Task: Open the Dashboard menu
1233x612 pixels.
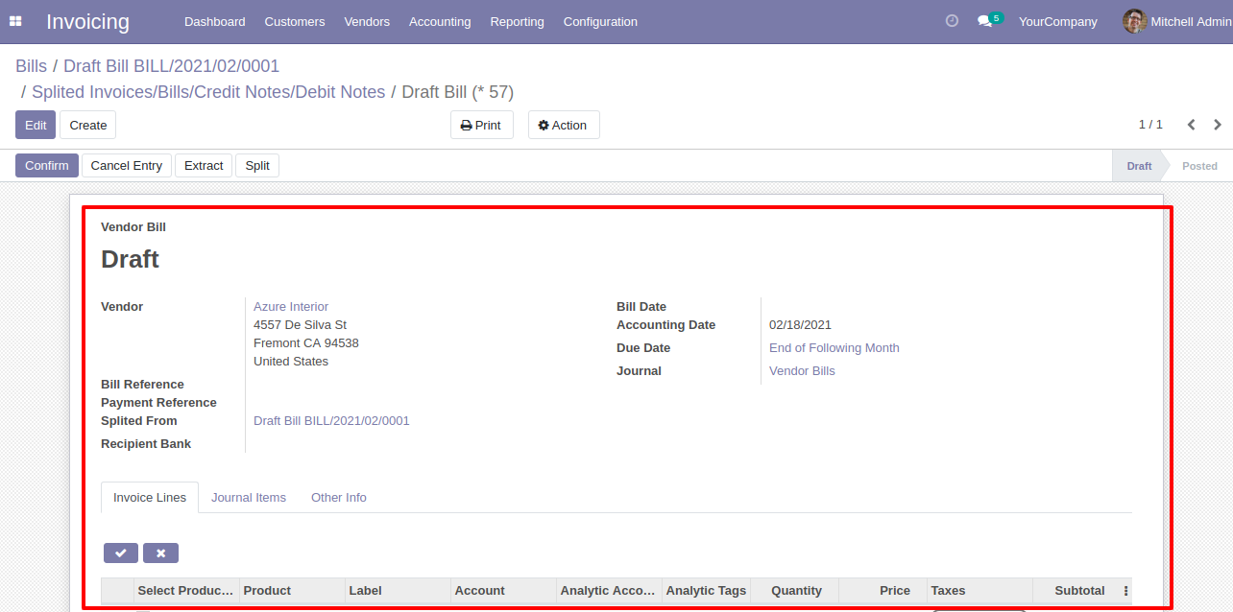Action: pyautogui.click(x=215, y=21)
